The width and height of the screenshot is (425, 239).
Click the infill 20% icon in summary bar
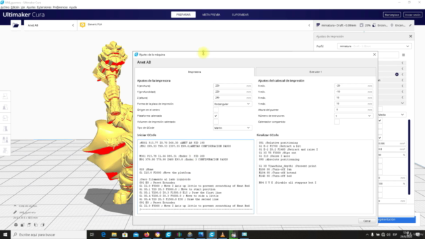(361, 25)
